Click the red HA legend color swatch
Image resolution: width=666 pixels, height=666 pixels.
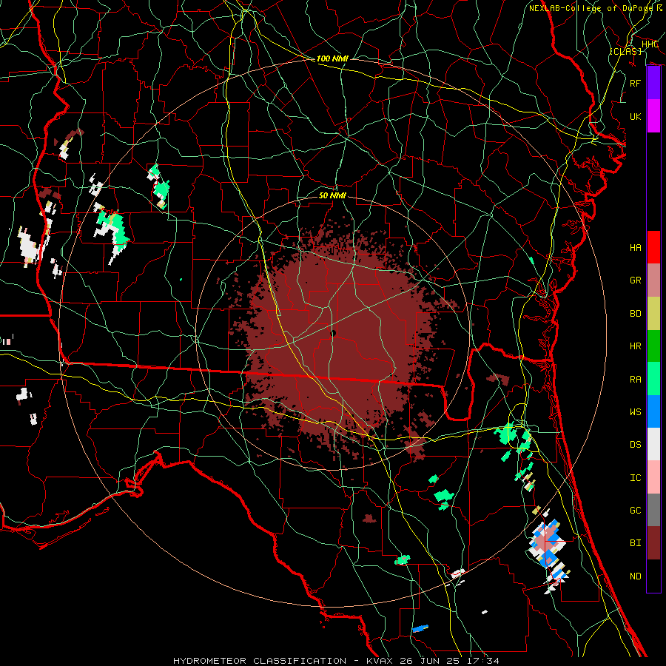653,247
